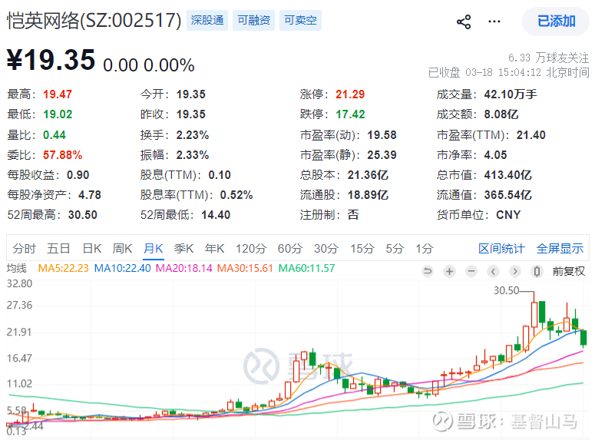Click the 深股通 tag
Image resolution: width=595 pixels, height=440 pixels.
pyautogui.click(x=207, y=20)
